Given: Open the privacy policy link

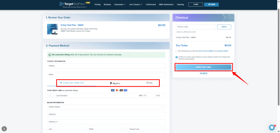Looking at the screenshot, I should tap(223, 51).
